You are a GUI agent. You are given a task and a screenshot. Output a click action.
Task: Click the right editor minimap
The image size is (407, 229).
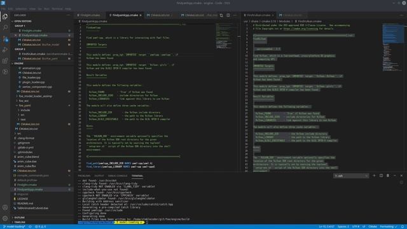click(392, 46)
